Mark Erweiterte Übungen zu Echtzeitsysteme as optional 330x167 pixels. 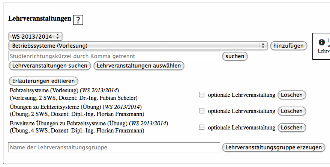(202, 128)
